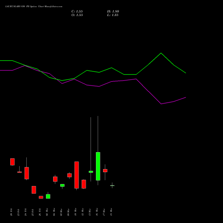Image resolution: width=223 pixels, height=223 pixels.
Task: Select the red candle above 09 Mar
Action: tap(70, 175)
